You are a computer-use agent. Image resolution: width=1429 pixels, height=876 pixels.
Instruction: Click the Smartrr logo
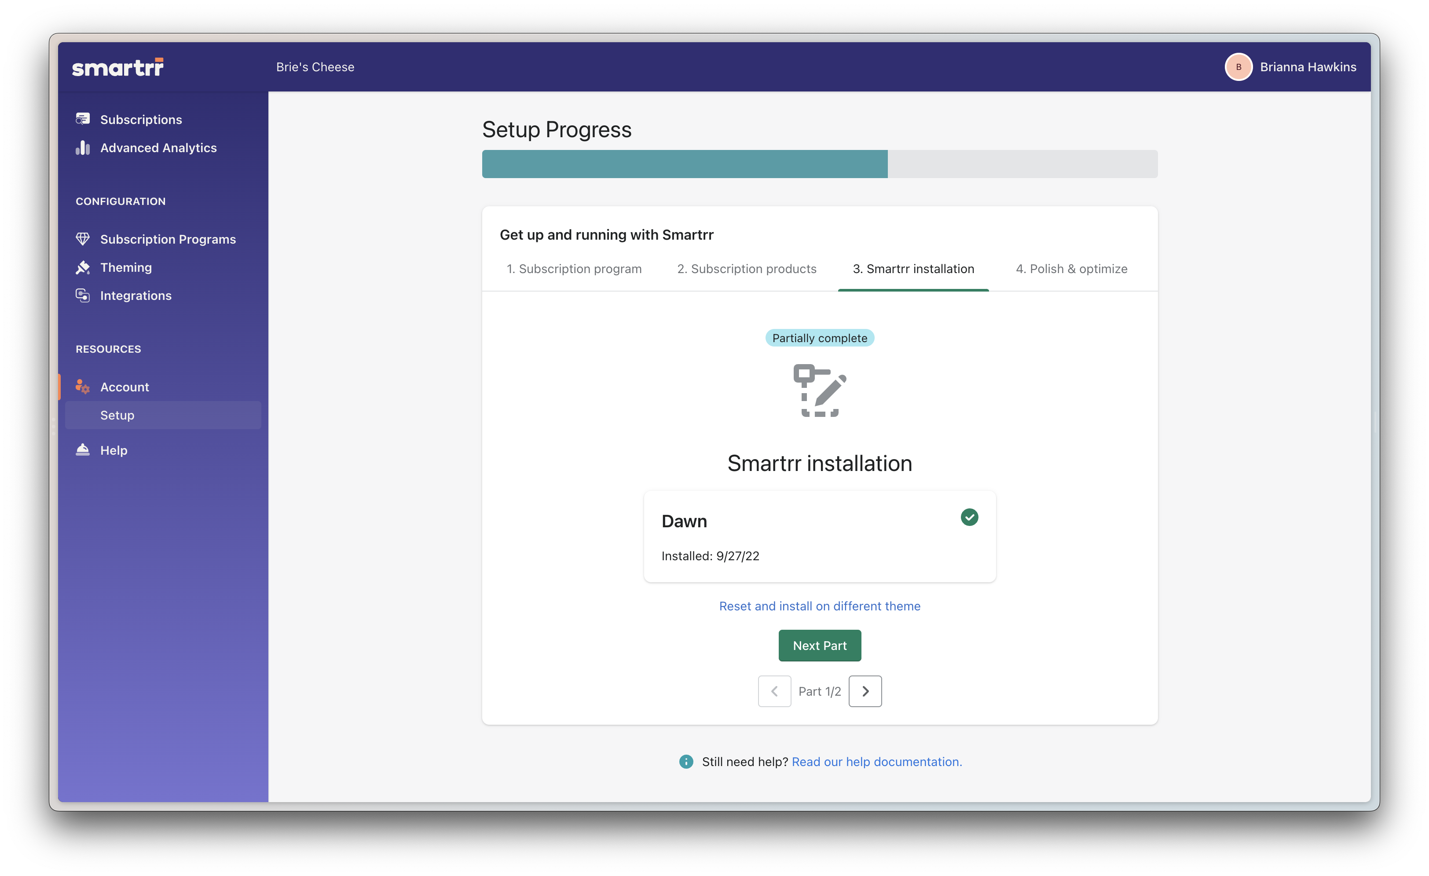pyautogui.click(x=118, y=67)
